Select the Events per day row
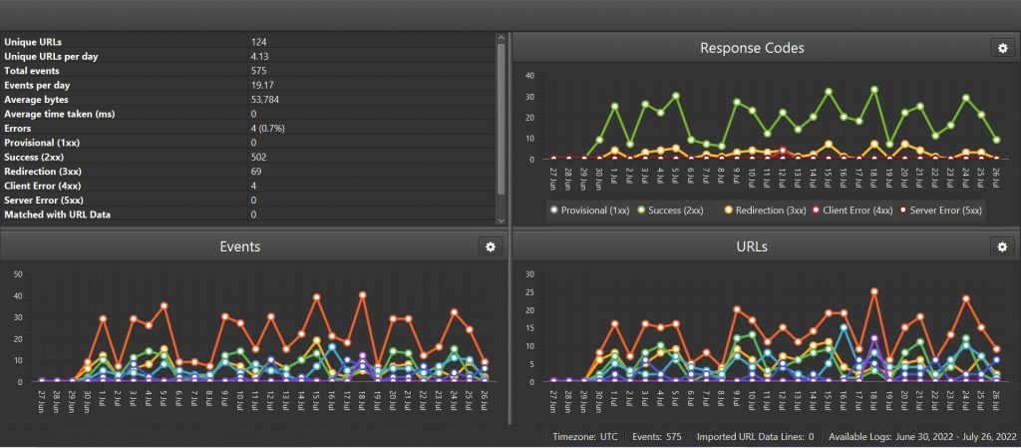This screenshot has height=448, width=1021. point(248,85)
